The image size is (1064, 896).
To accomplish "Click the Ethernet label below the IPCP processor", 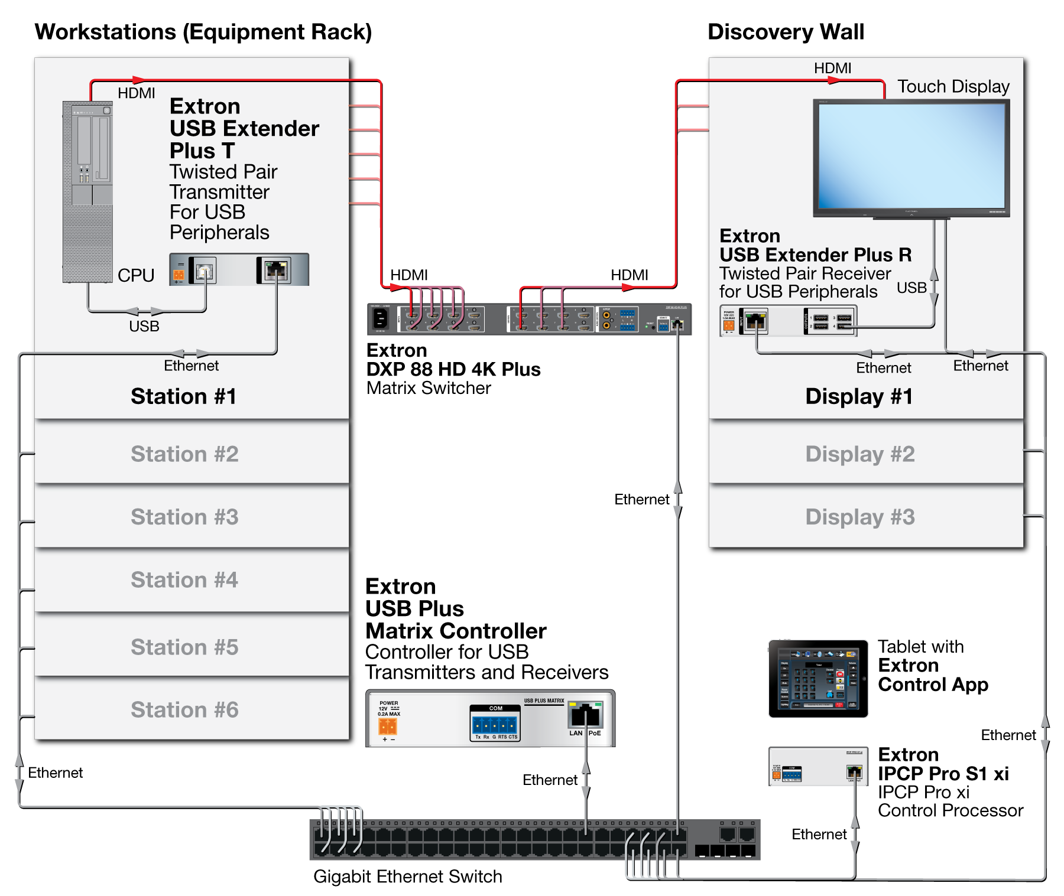I will 819,835.
